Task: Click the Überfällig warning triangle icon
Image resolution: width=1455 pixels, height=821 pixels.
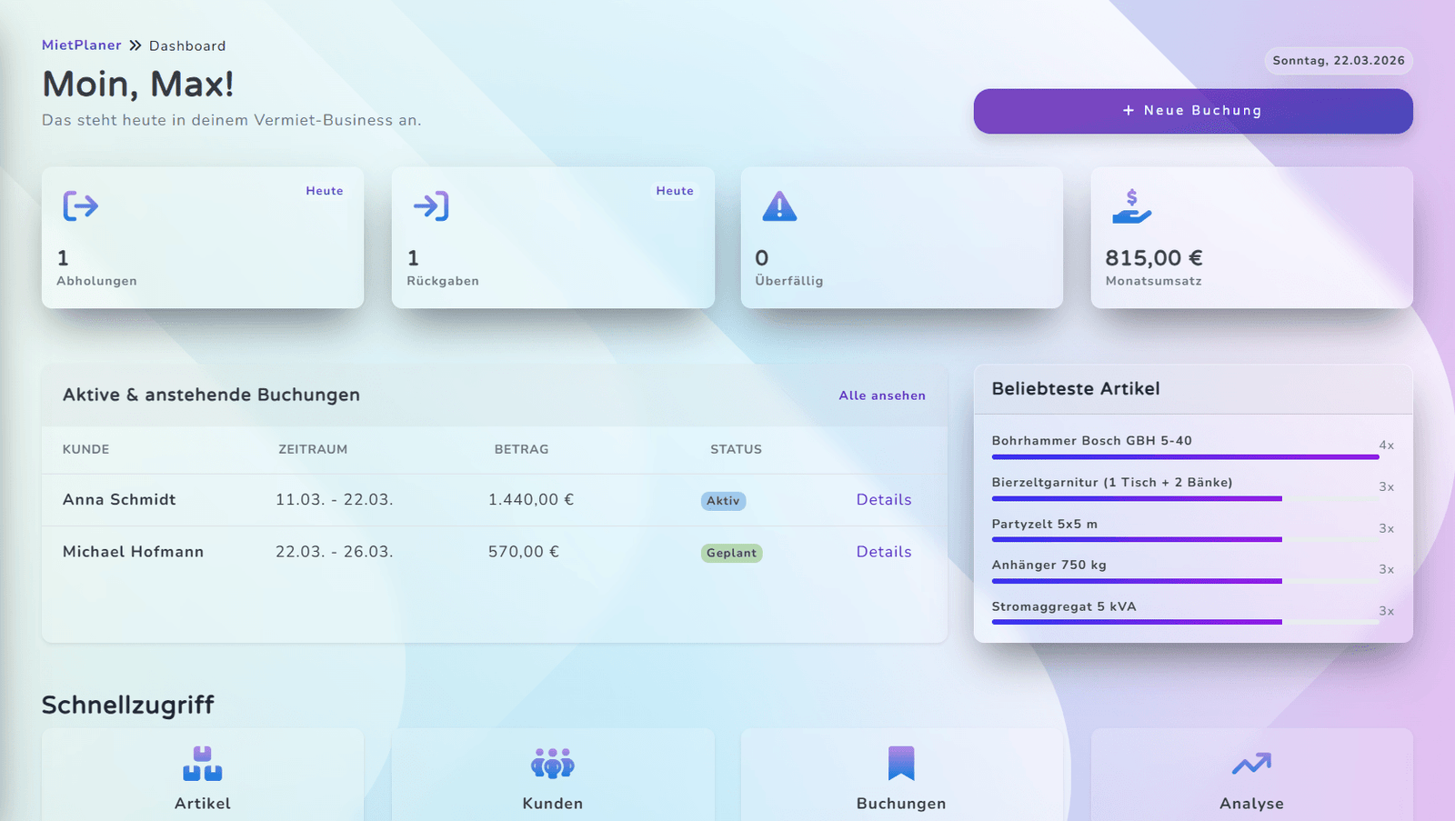Action: pyautogui.click(x=779, y=206)
